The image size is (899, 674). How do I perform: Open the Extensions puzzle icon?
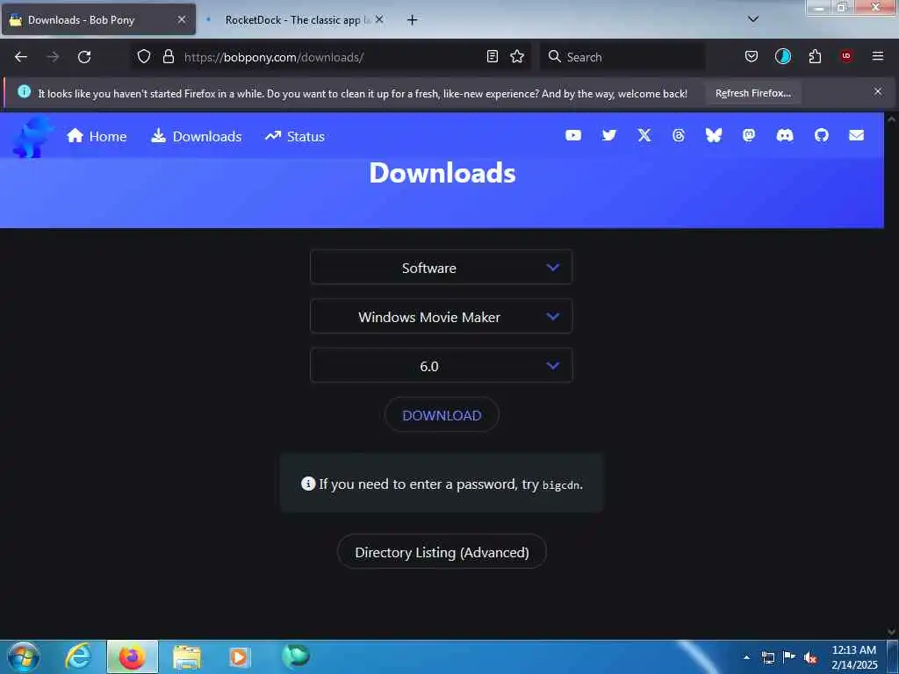815,56
